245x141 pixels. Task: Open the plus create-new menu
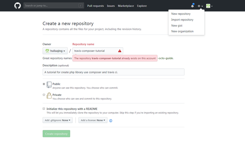coord(200,6)
